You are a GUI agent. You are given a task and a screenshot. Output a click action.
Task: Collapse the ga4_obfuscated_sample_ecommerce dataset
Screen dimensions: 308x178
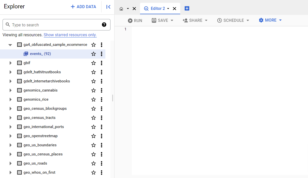(10, 45)
